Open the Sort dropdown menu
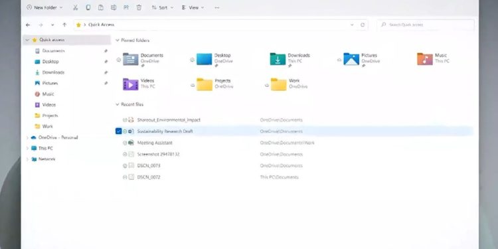498x249 pixels. (162, 7)
